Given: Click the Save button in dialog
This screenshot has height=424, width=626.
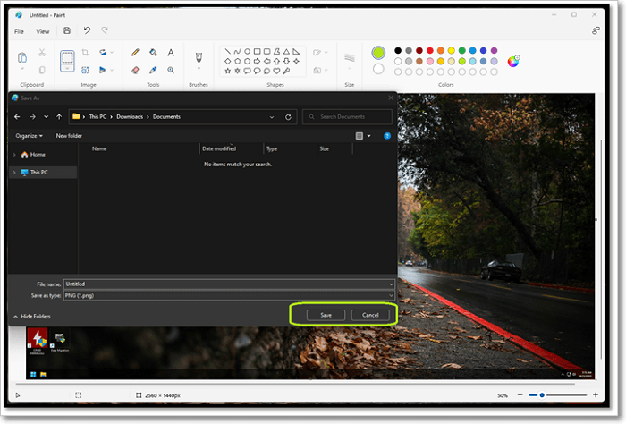Looking at the screenshot, I should click(326, 315).
